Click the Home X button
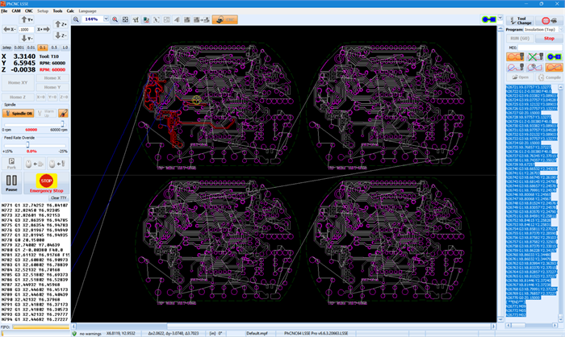 point(52,78)
